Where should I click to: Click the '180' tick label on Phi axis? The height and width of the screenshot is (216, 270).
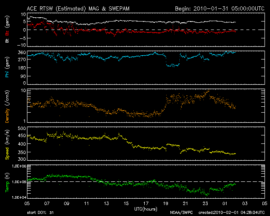tap(22, 68)
